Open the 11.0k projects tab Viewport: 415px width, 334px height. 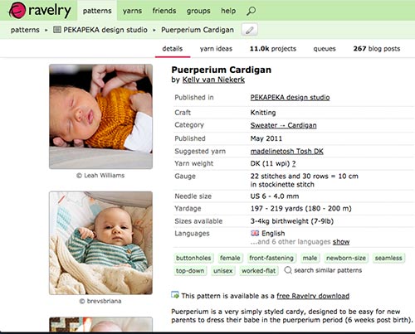coord(273,49)
